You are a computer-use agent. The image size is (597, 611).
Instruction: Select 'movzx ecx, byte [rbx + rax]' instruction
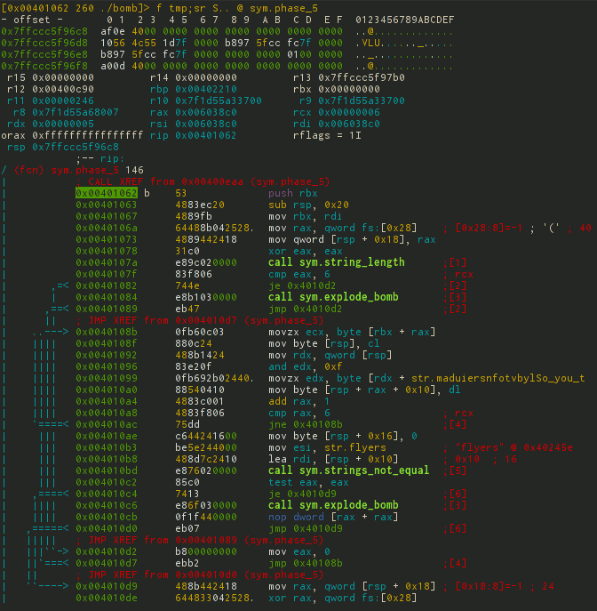(352, 332)
